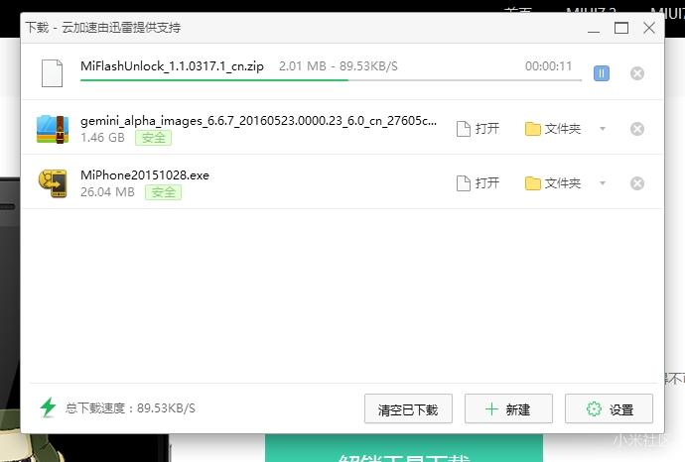Open download settings via 设置
The image size is (685, 462).
point(609,408)
